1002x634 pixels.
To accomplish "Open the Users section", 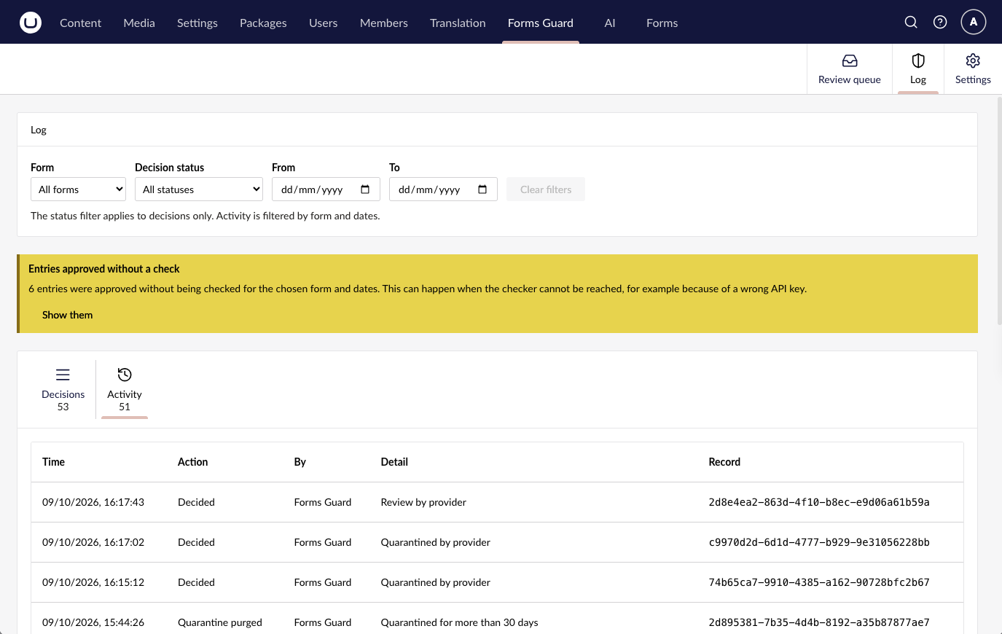I will (324, 23).
